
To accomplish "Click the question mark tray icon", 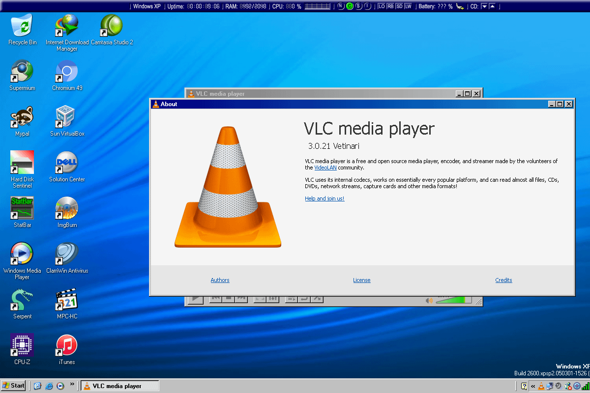I will pos(524,386).
